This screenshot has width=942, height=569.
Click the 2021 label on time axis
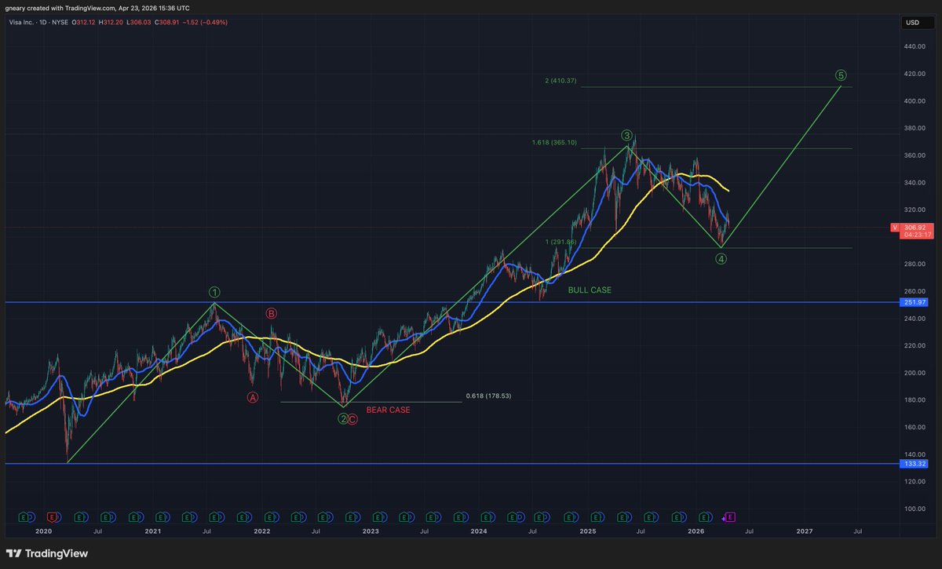click(x=152, y=531)
